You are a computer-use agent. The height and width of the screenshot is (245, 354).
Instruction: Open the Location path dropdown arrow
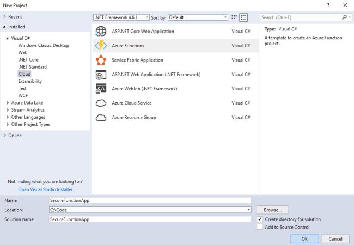coord(248,210)
